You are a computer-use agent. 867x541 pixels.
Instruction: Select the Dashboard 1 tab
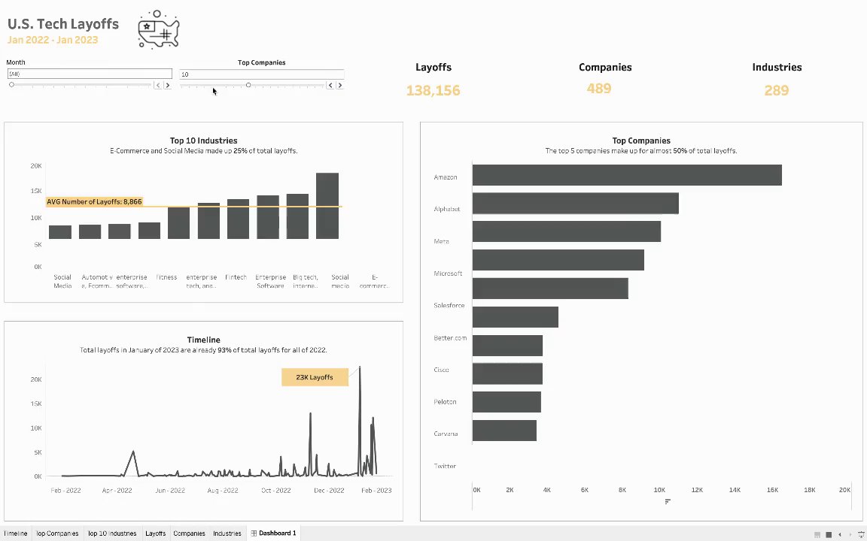pyautogui.click(x=274, y=533)
